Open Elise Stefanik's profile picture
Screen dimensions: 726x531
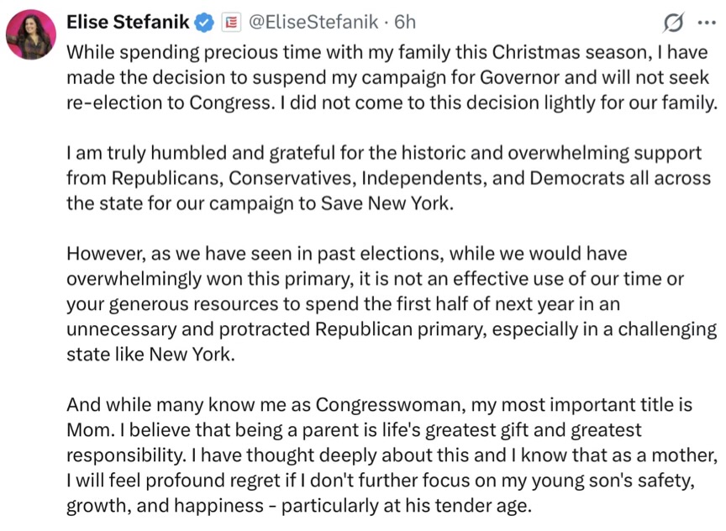(x=31, y=34)
